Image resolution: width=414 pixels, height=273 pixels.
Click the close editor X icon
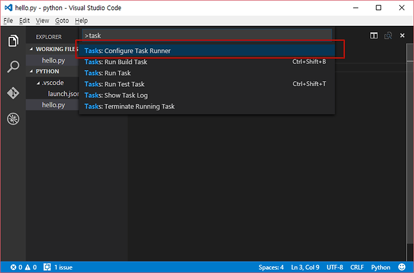click(x=404, y=36)
